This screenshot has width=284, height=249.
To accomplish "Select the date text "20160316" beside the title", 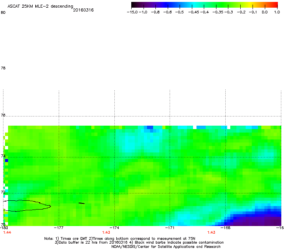I will (83, 10).
